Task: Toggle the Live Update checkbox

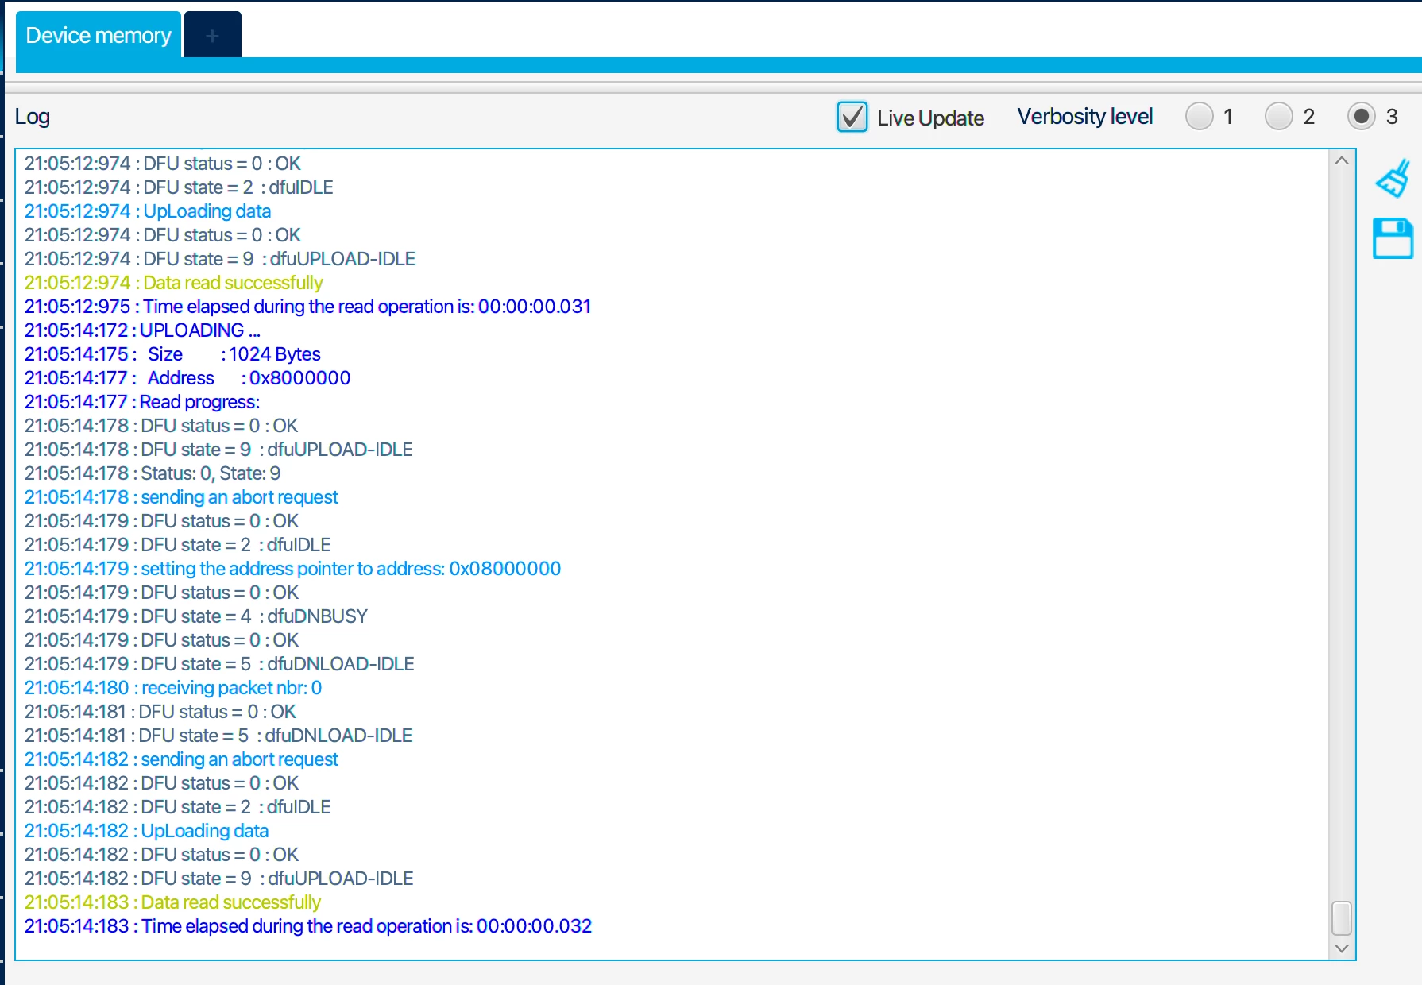Action: (x=852, y=117)
